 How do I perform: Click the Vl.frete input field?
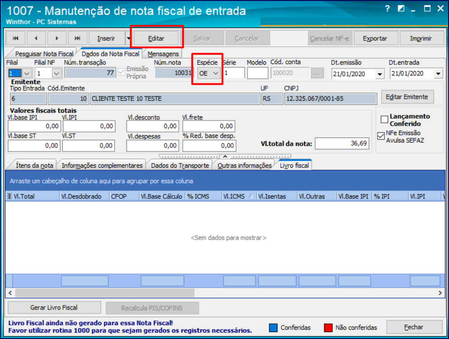[209, 126]
